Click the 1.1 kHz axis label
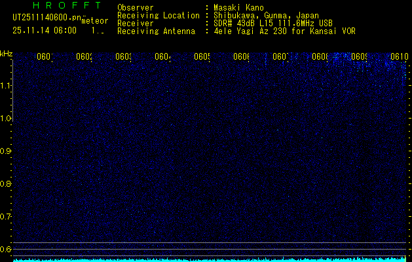Viewport: 412px width, 262px height. coord(6,86)
